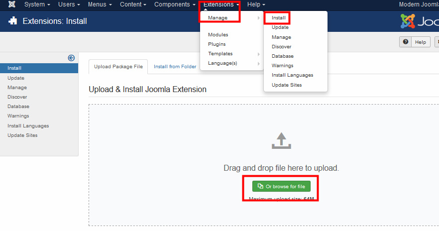Image resolution: width=439 pixels, height=231 pixels.
Task: Open the Components menu
Action: click(175, 4)
